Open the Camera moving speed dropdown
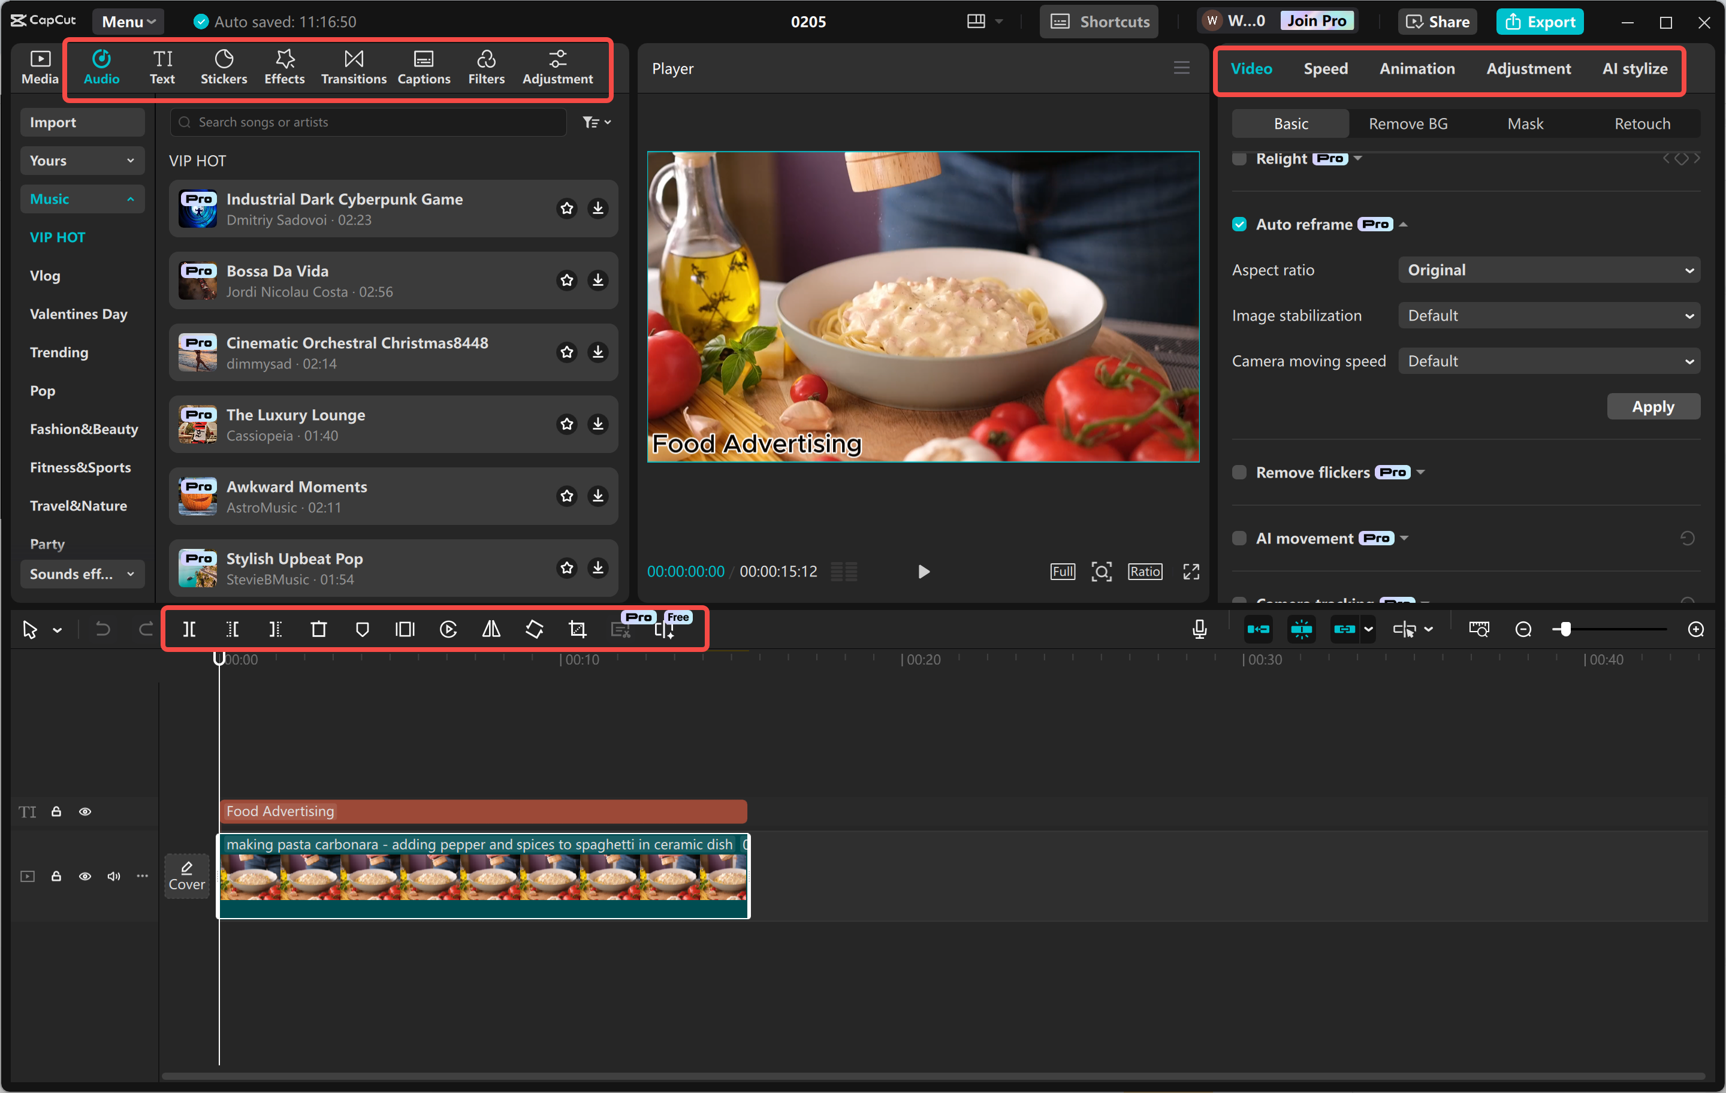The image size is (1726, 1093). click(1547, 361)
